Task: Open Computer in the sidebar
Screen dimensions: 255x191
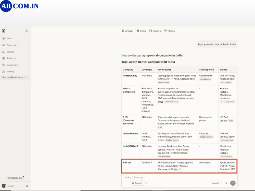Action: pos(10,45)
